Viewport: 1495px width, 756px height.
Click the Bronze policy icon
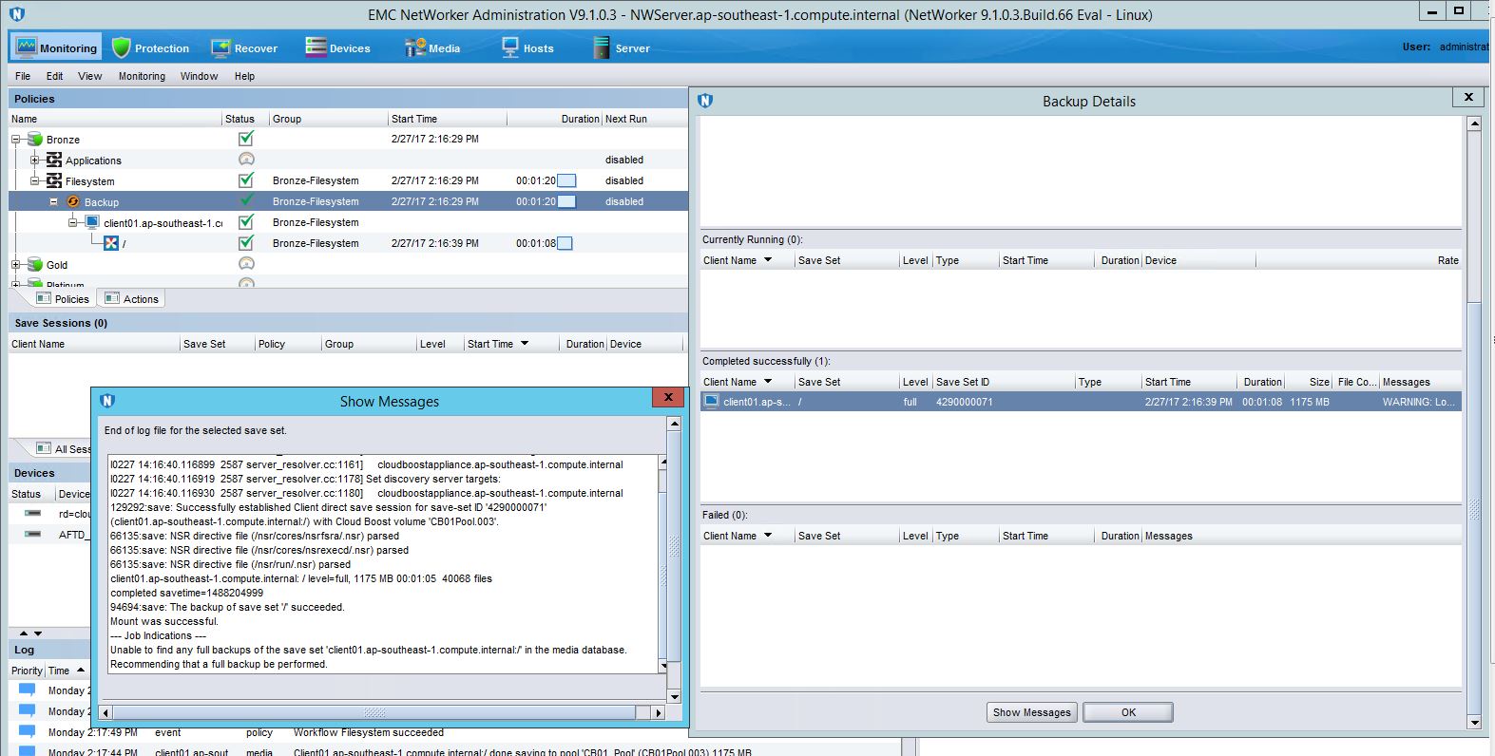pyautogui.click(x=34, y=139)
